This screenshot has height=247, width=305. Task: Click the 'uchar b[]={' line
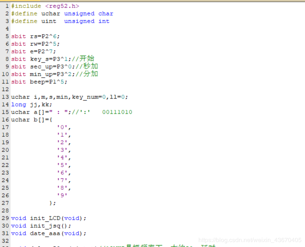pyautogui.click(x=31, y=120)
